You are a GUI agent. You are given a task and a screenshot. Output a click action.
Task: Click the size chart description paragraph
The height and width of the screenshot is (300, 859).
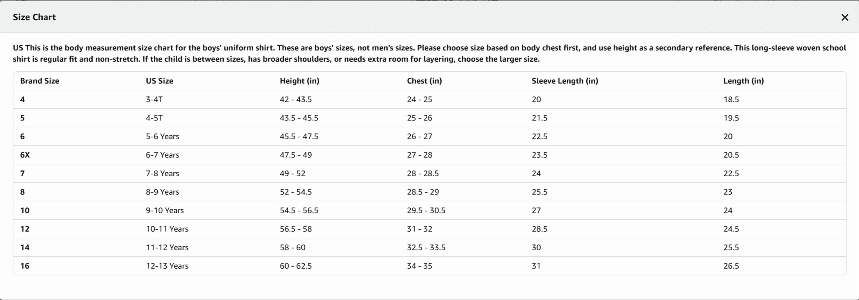(429, 53)
